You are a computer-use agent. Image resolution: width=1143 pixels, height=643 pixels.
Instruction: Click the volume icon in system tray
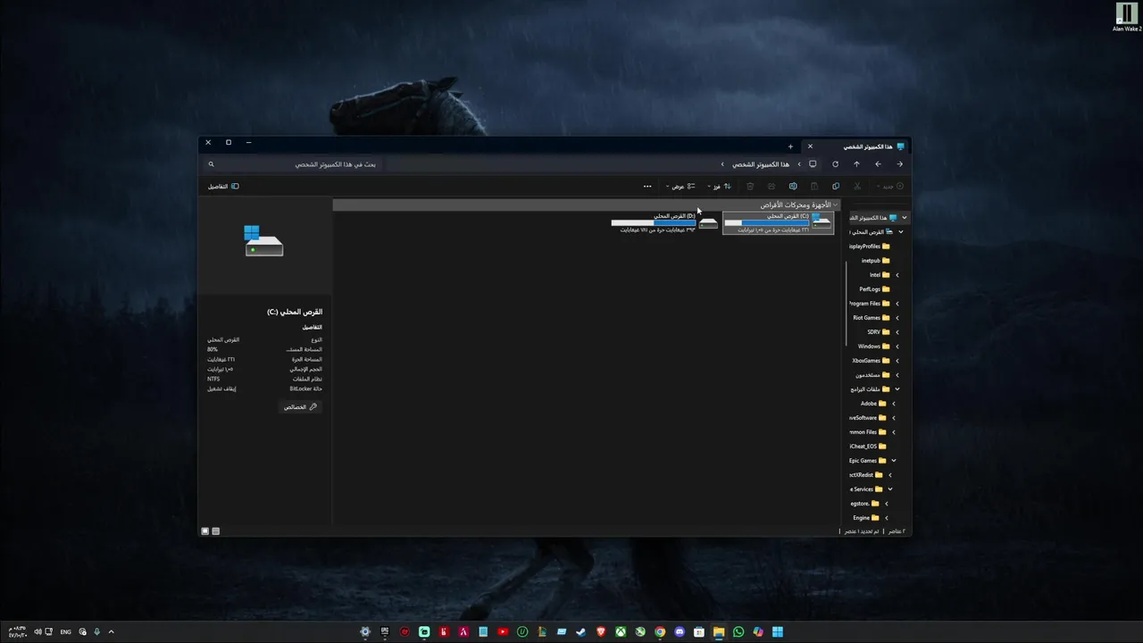click(x=38, y=632)
